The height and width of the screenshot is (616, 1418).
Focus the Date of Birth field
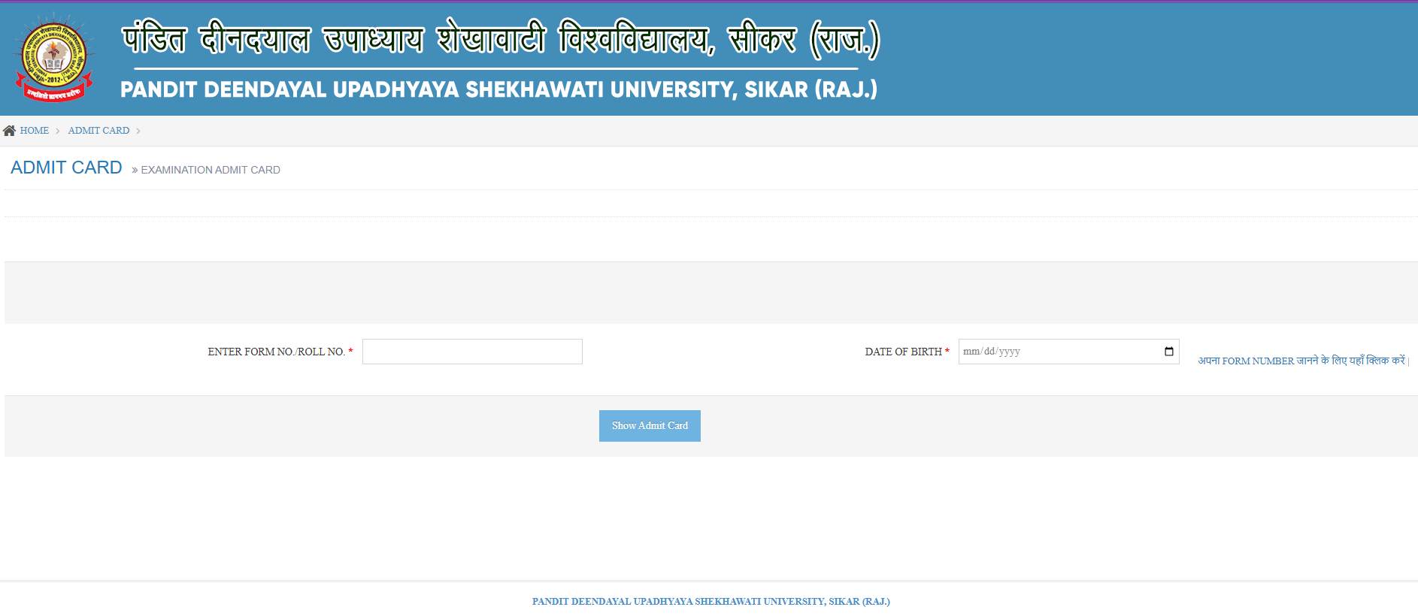tap(1068, 352)
